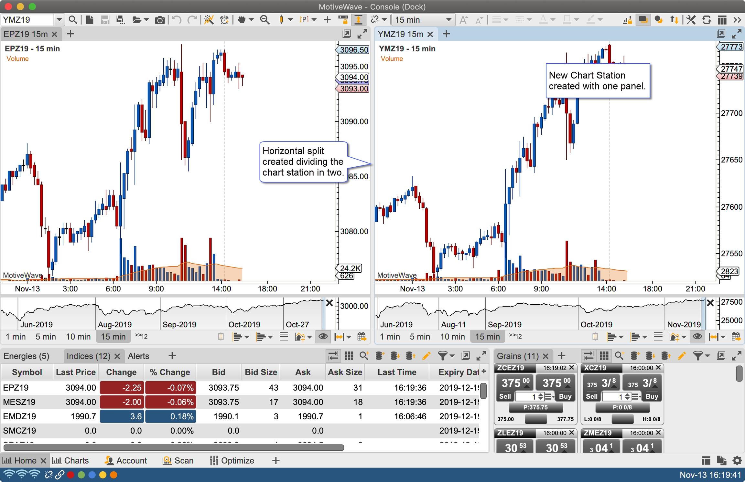This screenshot has width=745, height=482.
Task: Open the Indices watchlist filter dropdown
Action: tap(446, 356)
